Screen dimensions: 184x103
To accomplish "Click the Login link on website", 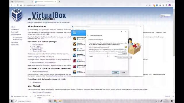I will [x=162, y=17].
